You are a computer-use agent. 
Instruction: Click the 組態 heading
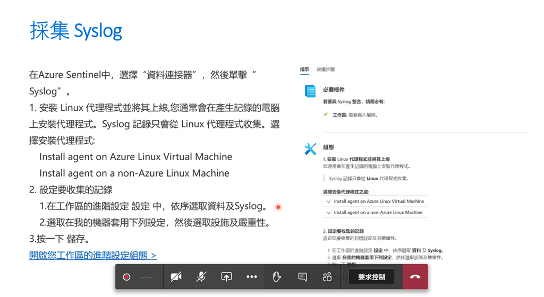tap(328, 147)
